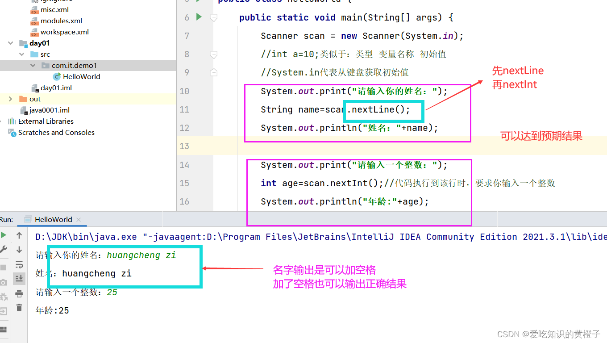
Task: Open misc.xml in the project tree
Action: [x=54, y=9]
